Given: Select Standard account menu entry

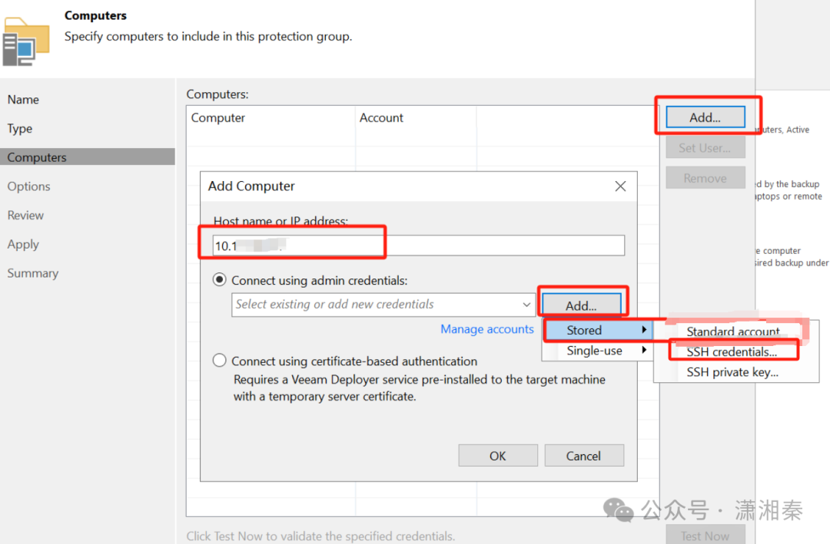Looking at the screenshot, I should 732,331.
